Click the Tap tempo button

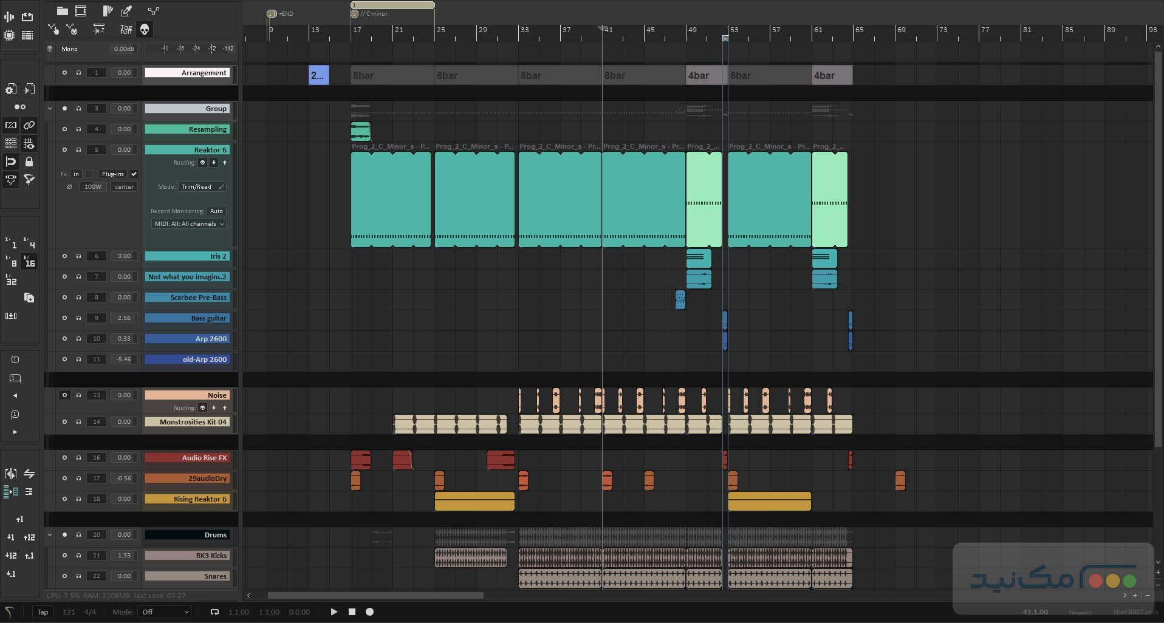43,612
